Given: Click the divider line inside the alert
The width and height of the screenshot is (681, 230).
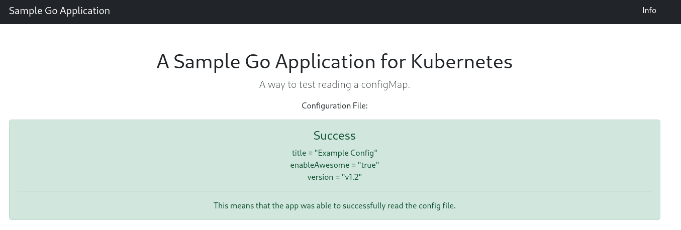Looking at the screenshot, I should coord(334,191).
